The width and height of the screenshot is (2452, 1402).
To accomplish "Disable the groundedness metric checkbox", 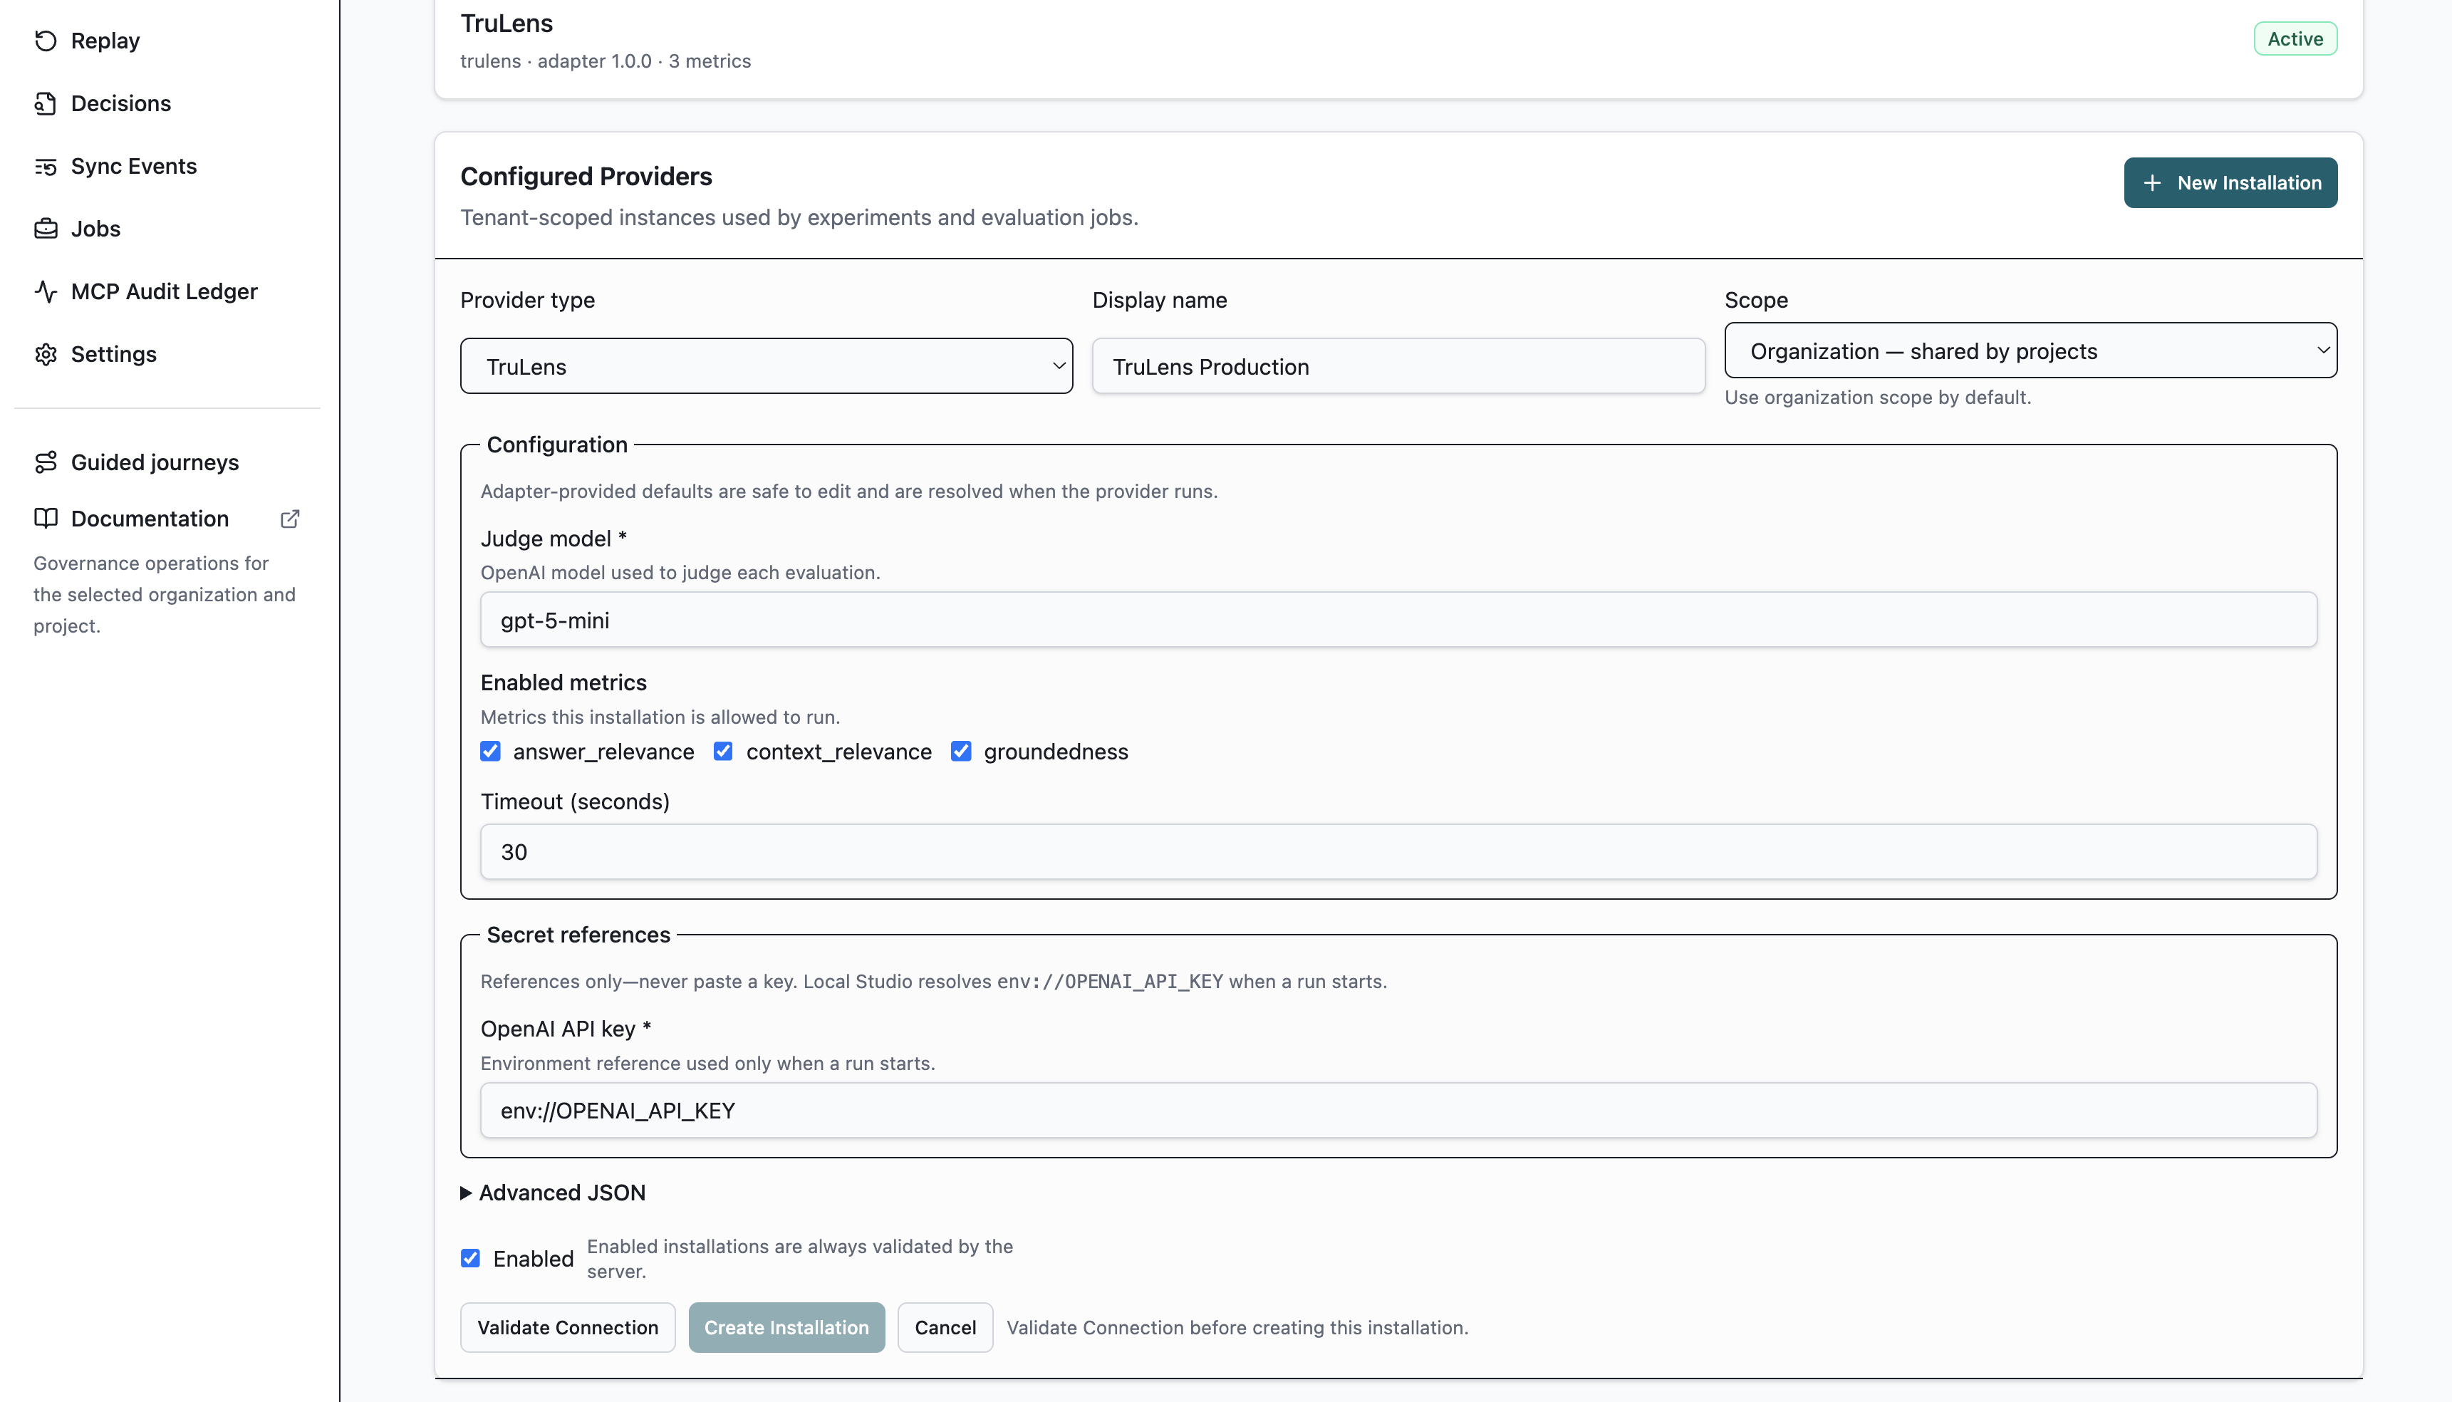I will [961, 751].
